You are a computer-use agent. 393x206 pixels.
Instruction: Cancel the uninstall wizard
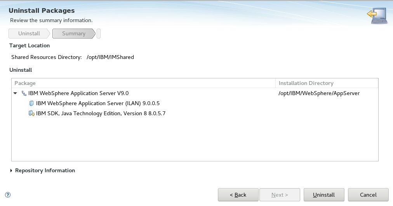[368, 195]
